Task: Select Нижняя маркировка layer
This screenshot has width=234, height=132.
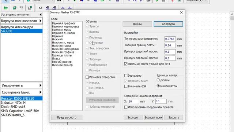Action: coord(65,49)
